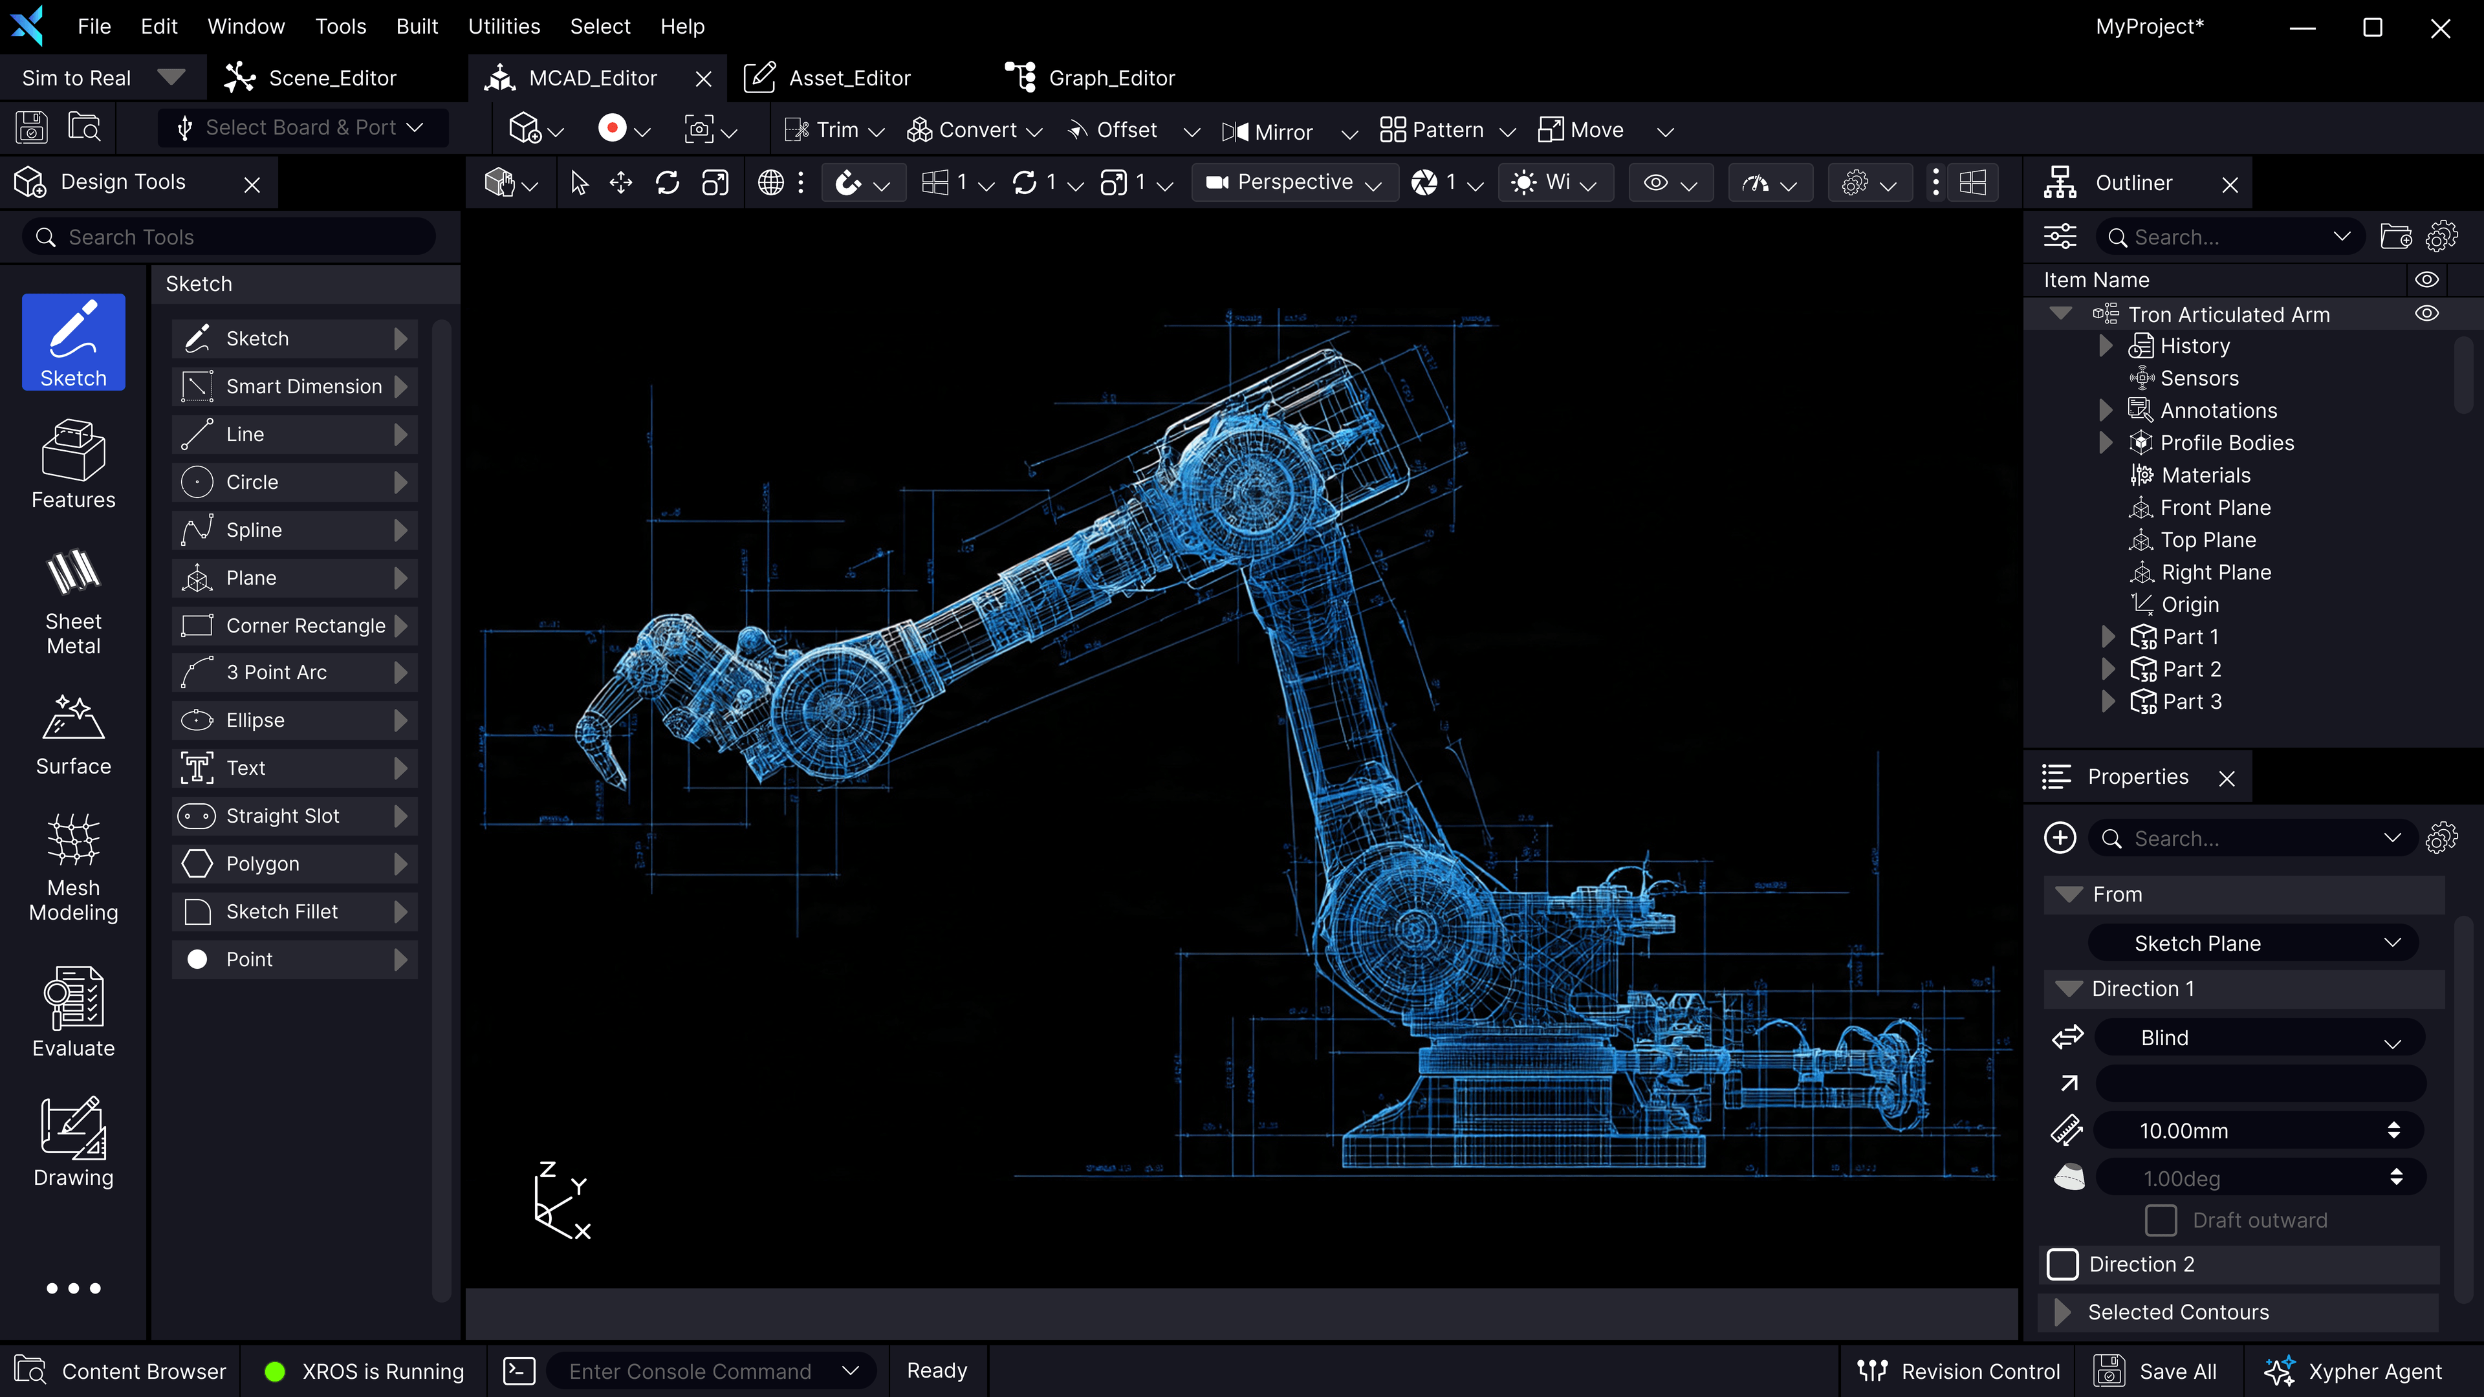
Task: Open the Utilities menu
Action: click(x=503, y=26)
